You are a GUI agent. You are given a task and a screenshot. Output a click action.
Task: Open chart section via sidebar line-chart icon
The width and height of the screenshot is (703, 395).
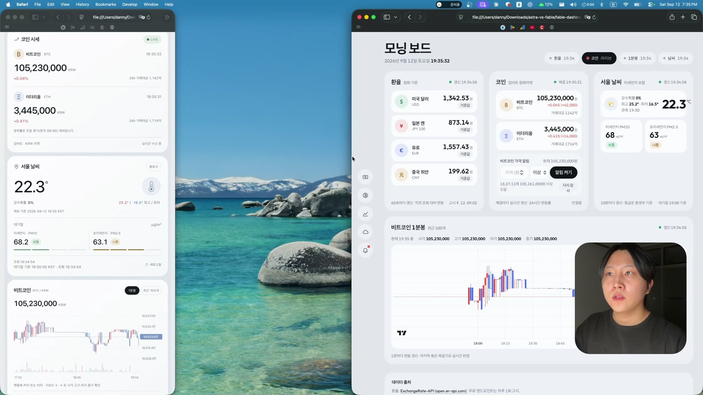tap(366, 214)
